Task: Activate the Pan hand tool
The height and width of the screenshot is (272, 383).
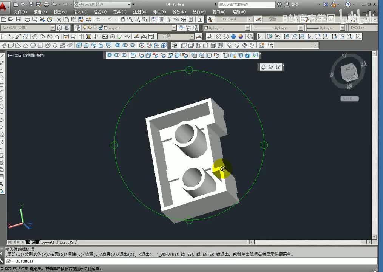Action: (x=123, y=19)
